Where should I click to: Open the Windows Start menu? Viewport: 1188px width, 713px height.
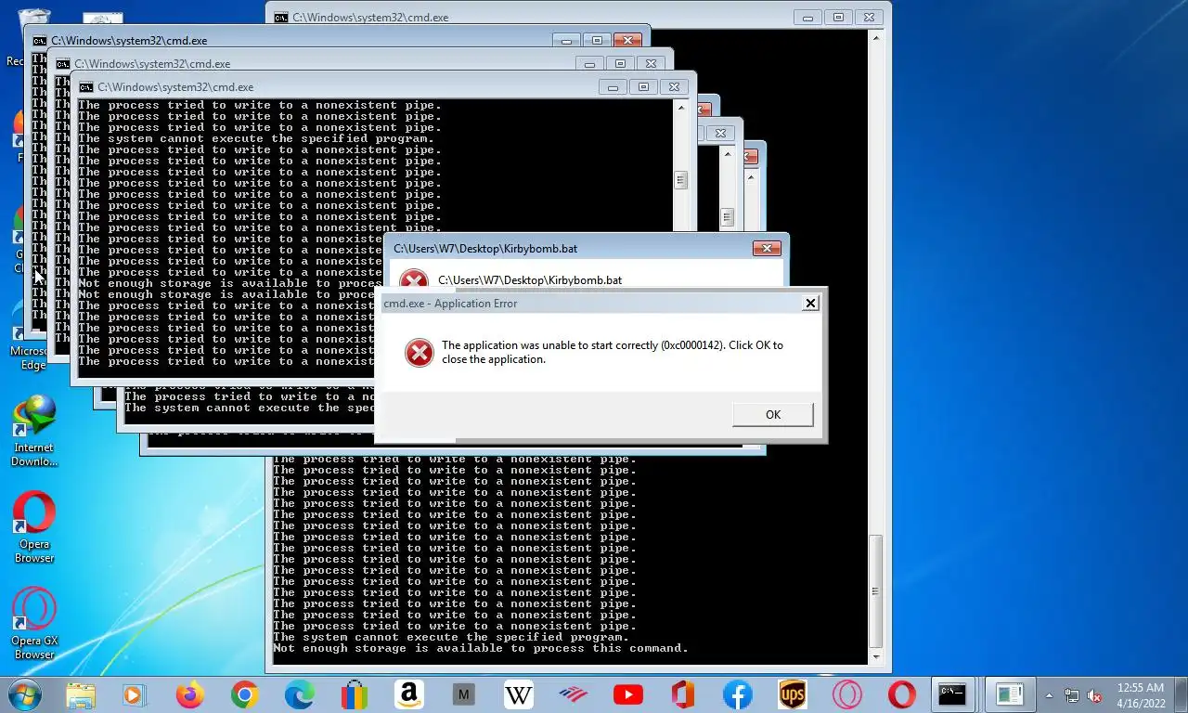[23, 694]
